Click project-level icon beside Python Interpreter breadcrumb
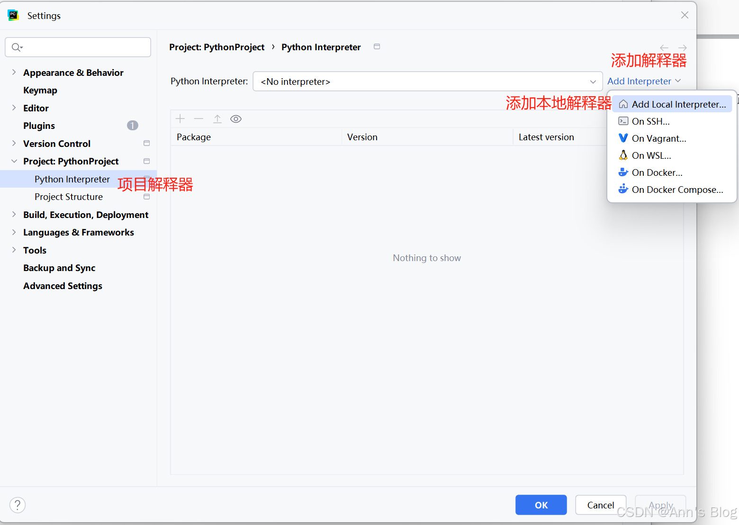The height and width of the screenshot is (525, 739). coord(377,46)
